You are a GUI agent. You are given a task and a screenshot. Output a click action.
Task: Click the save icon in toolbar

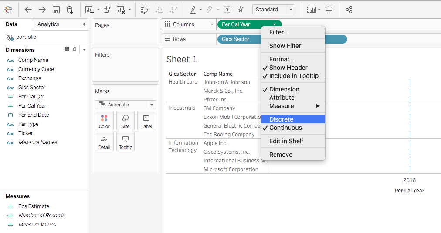point(56,10)
